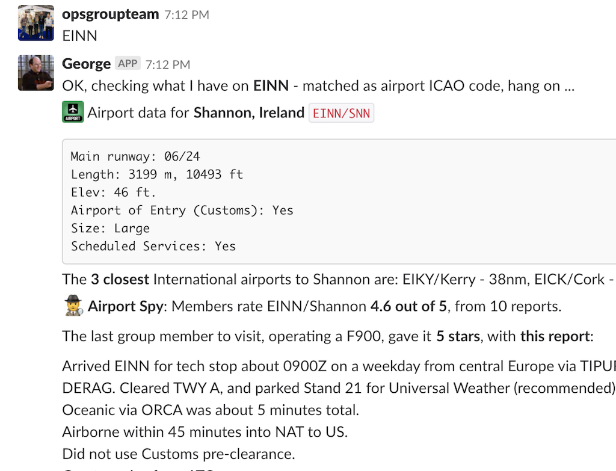Click the bold '5 stars' text

pyautogui.click(x=458, y=336)
